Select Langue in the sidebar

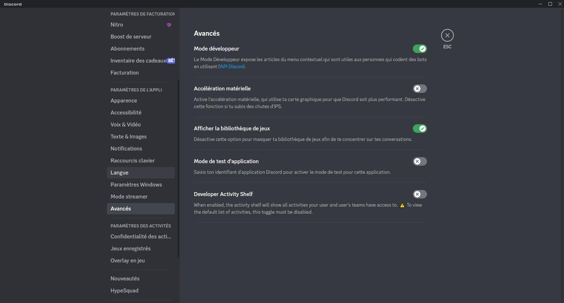(141, 173)
